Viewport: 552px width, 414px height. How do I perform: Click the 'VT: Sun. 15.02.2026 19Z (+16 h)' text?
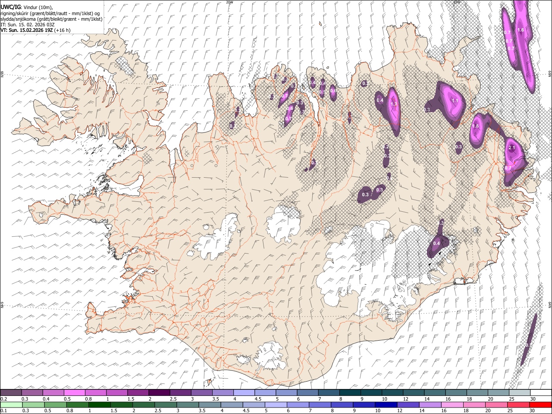click(35, 30)
